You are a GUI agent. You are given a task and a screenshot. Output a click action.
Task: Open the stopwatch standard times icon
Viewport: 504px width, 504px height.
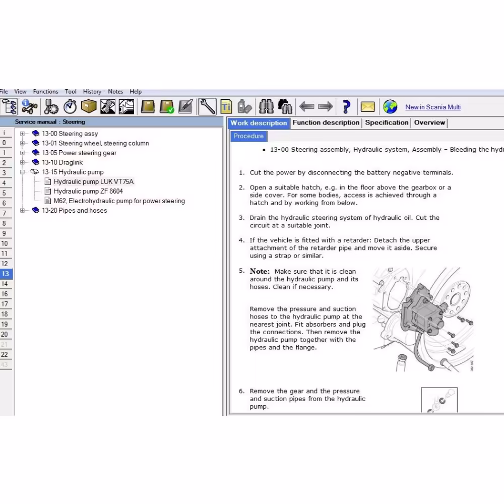tap(70, 107)
